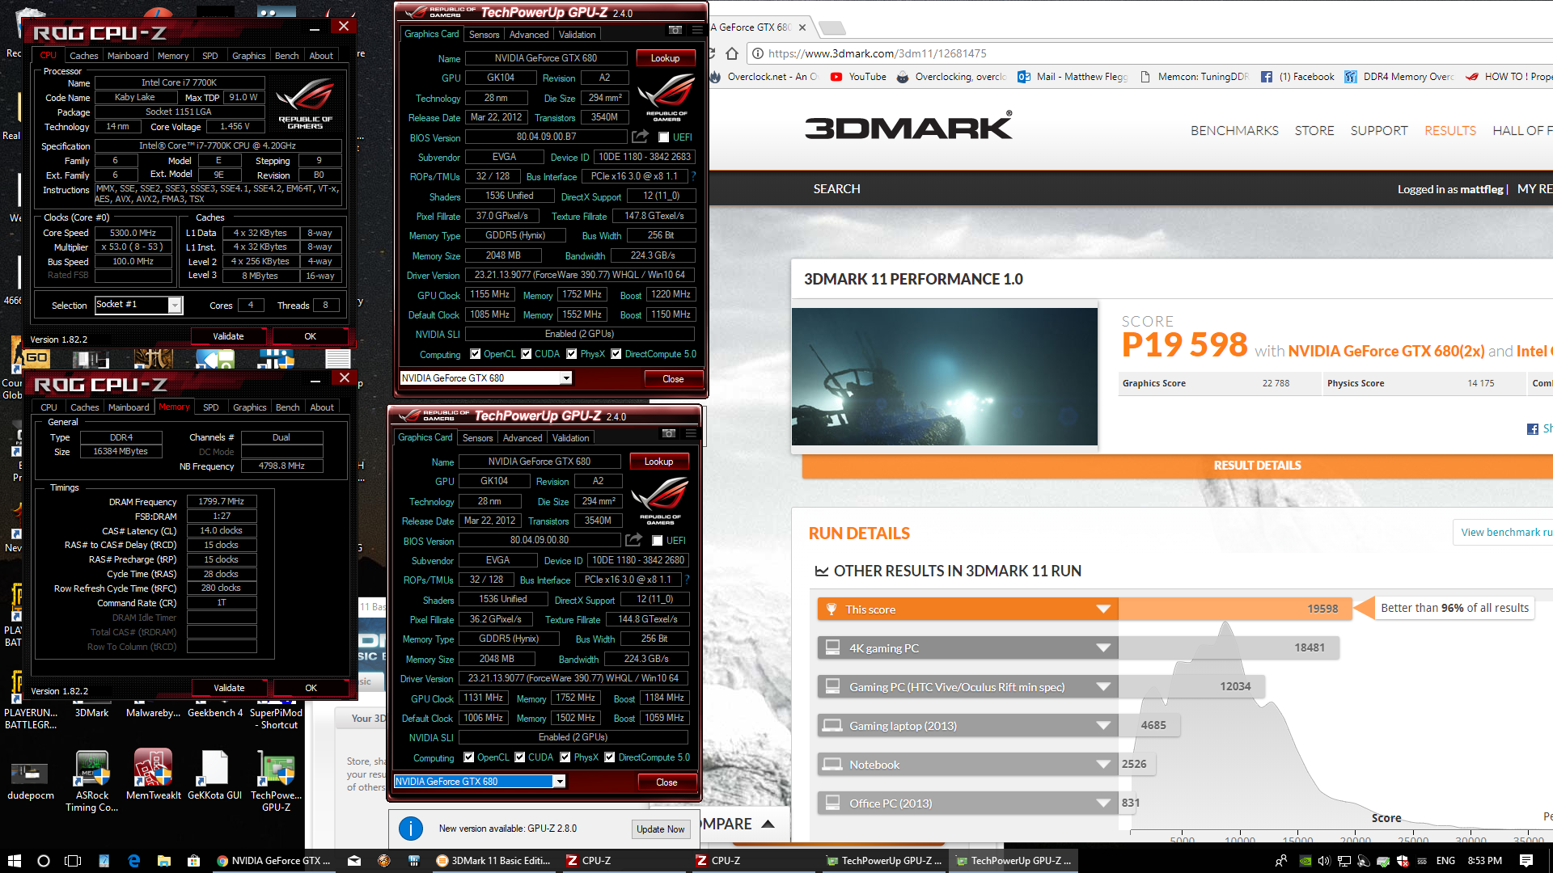
Task: Toggle CUDA checkbox in upper GPU-Z
Action: point(526,354)
